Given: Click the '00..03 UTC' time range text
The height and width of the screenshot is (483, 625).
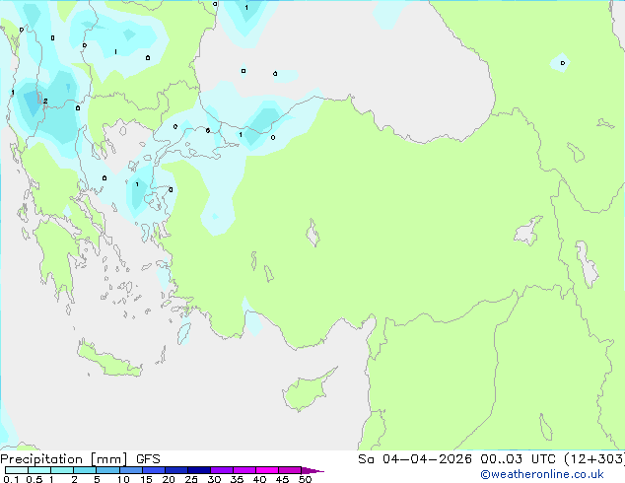Looking at the screenshot, I should (518, 459).
